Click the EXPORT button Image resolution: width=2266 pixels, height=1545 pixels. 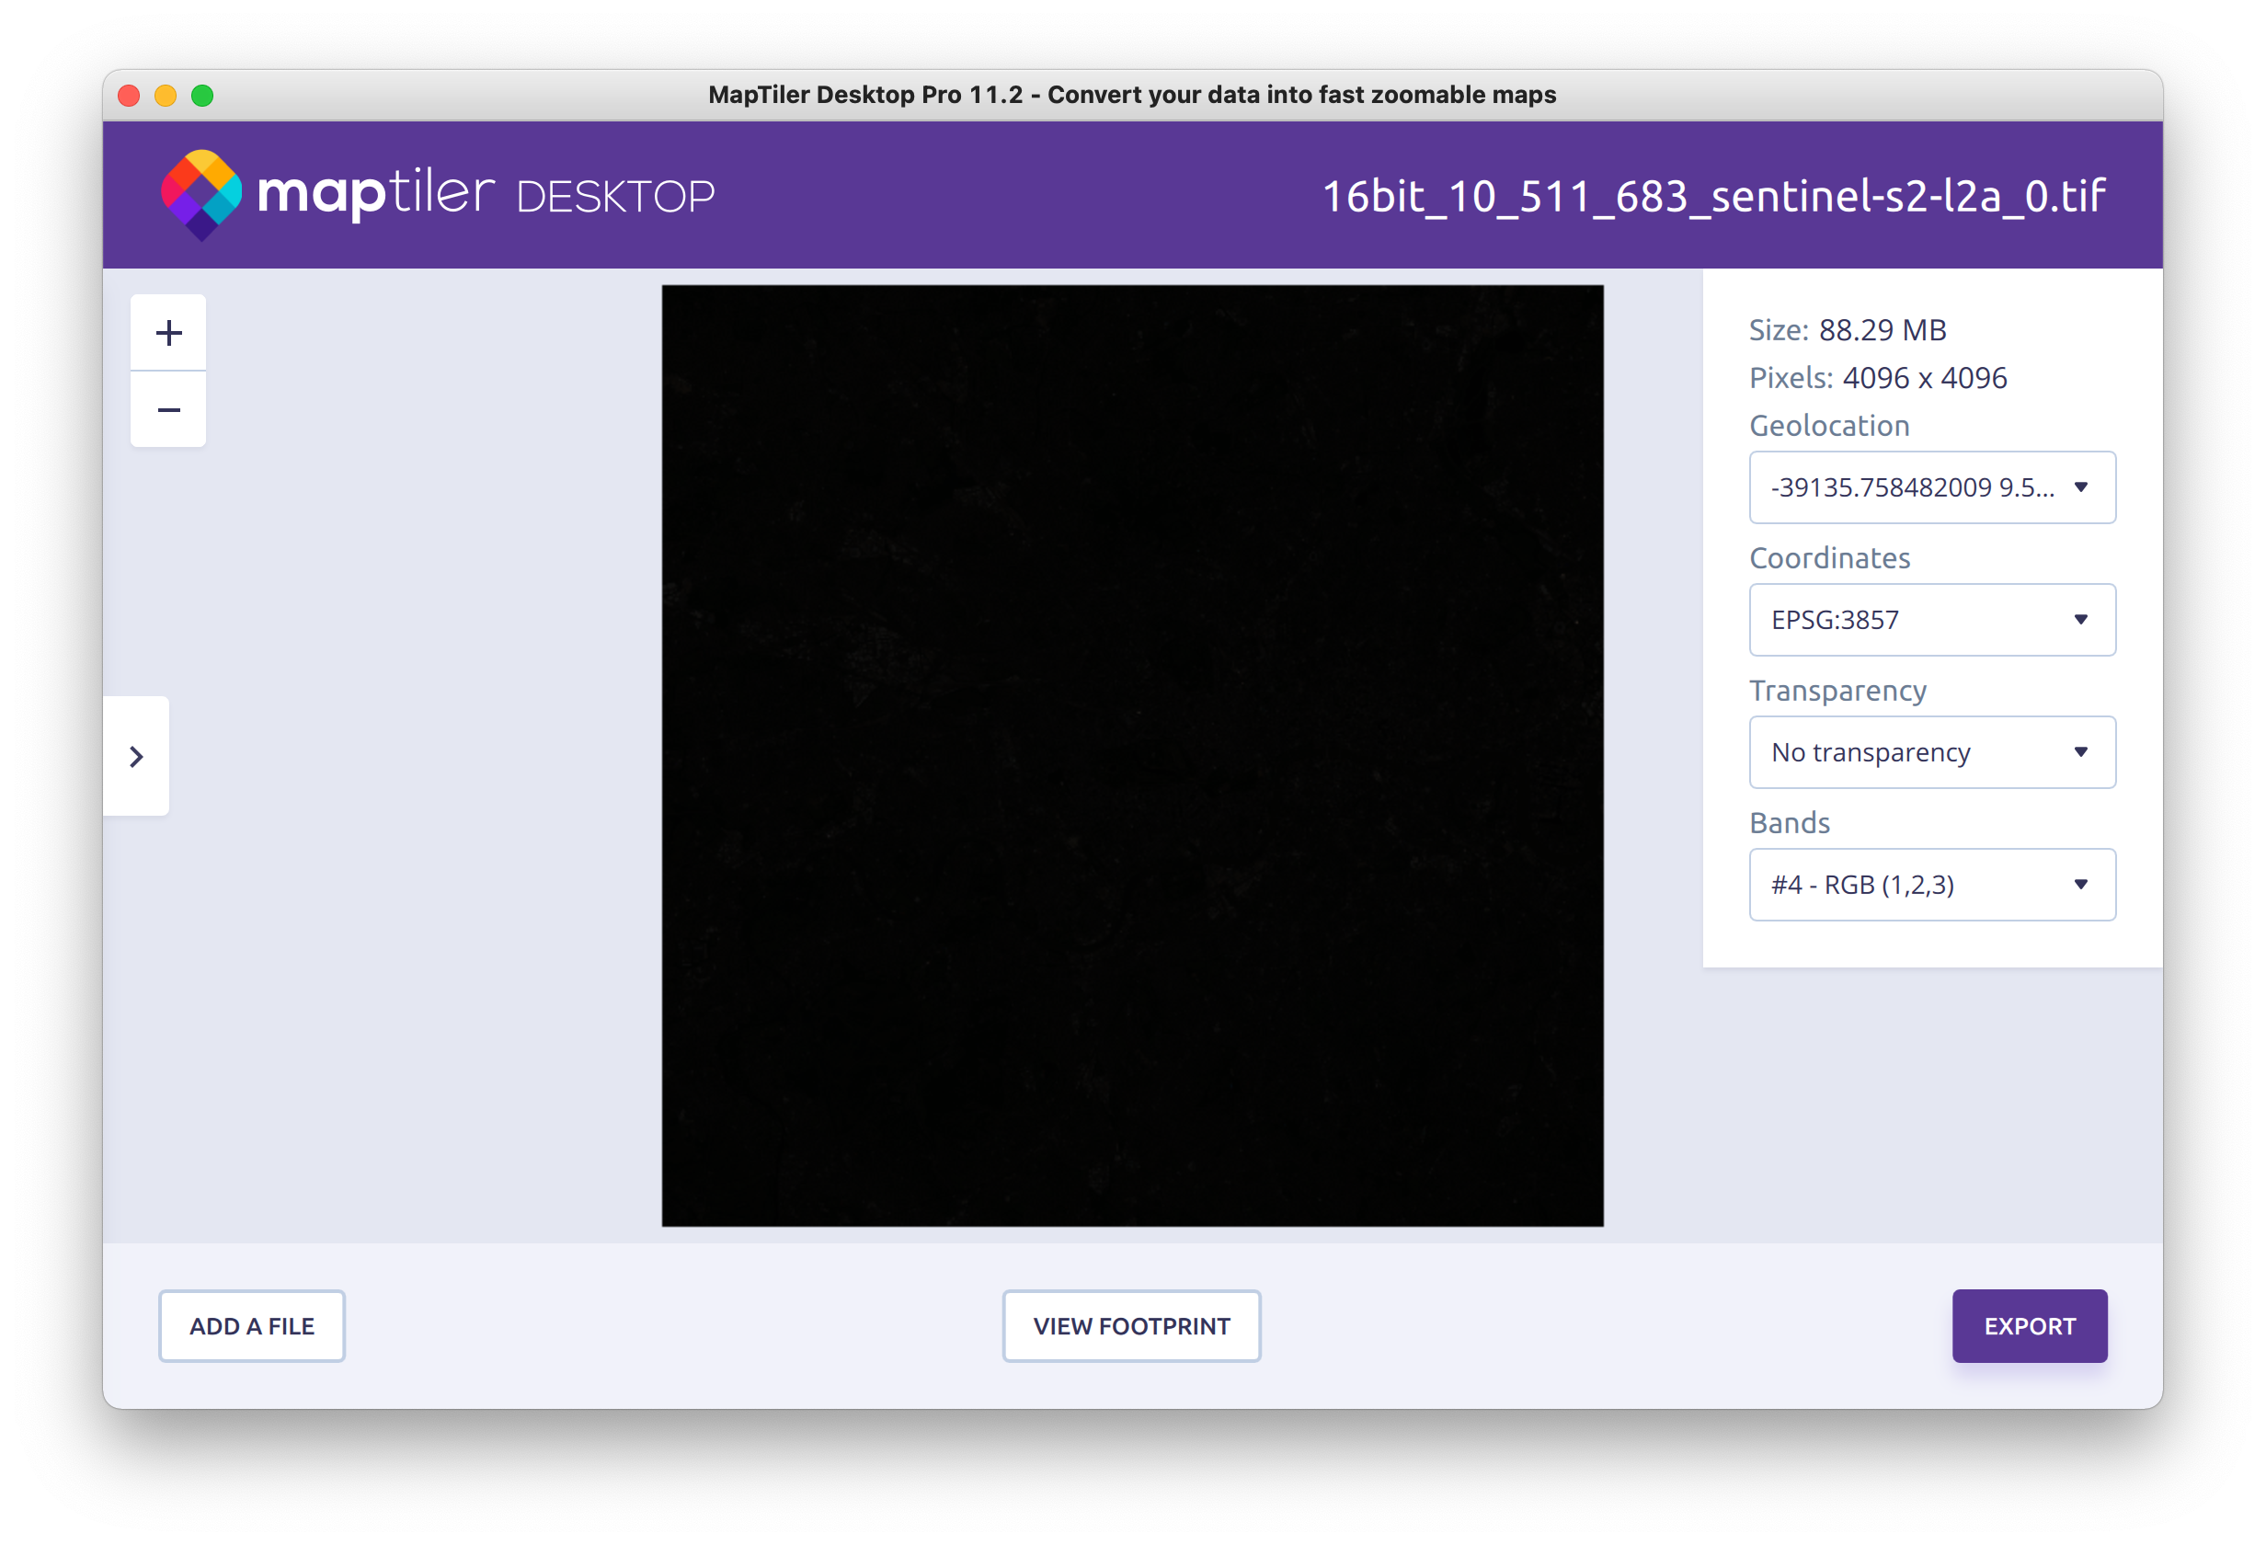point(2029,1326)
